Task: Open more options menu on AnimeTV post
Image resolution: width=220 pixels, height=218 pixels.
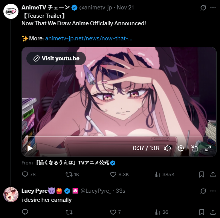Action: click(x=213, y=8)
